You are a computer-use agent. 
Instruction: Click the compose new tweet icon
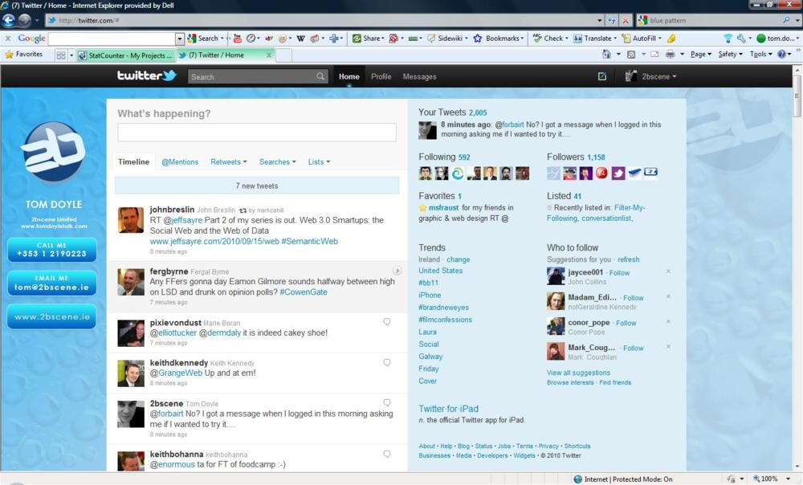[x=602, y=76]
